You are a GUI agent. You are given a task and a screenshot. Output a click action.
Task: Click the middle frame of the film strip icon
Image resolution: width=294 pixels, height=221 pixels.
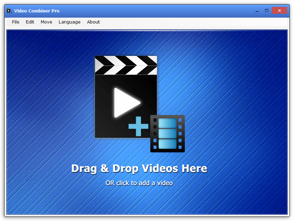coord(168,134)
